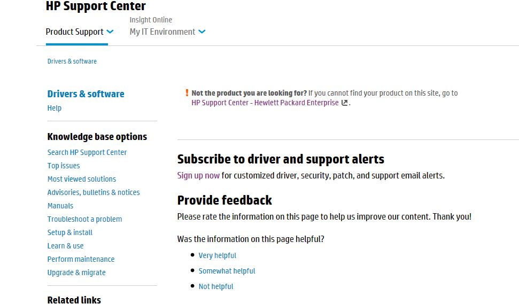Click the Sign up now link
This screenshot has height=304, width=519.
click(x=198, y=175)
